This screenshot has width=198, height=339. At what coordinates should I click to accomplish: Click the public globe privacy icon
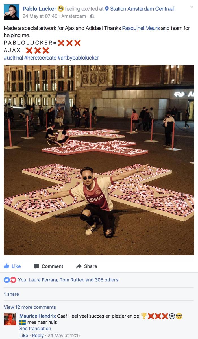click(x=92, y=16)
